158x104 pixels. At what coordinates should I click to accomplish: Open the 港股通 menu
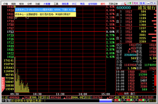click(65, 4)
